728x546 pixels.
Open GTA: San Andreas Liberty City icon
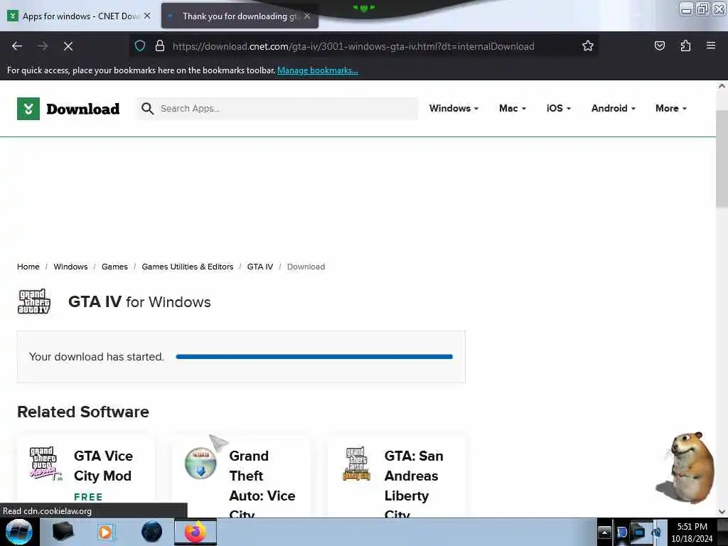pos(356,464)
